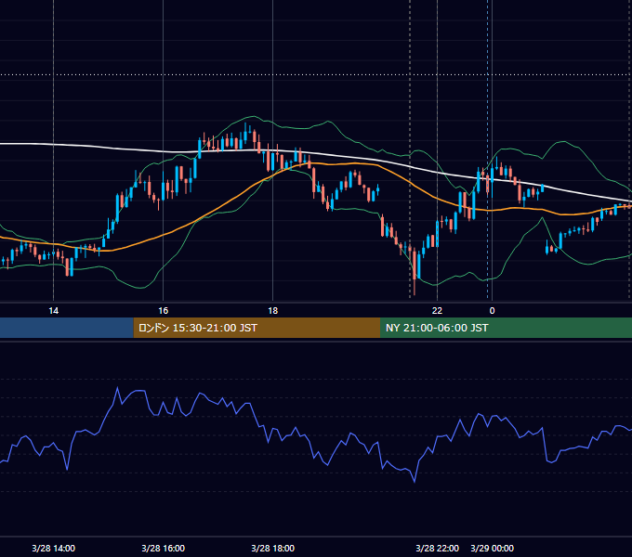Click the blue session bar before ロンドン

tap(67, 328)
